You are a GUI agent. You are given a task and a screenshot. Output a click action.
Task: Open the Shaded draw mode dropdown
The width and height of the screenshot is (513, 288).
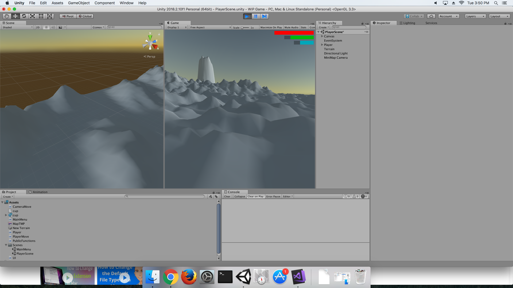pyautogui.click(x=18, y=27)
